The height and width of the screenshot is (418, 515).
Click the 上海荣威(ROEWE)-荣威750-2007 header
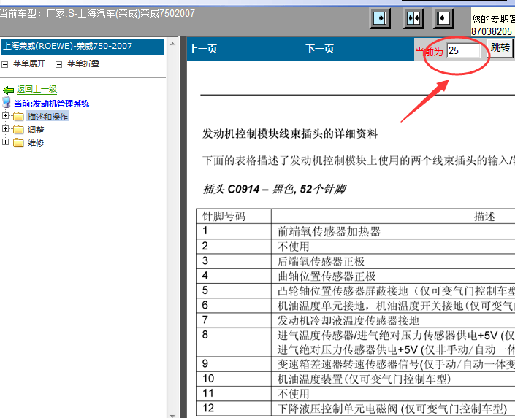[83, 46]
